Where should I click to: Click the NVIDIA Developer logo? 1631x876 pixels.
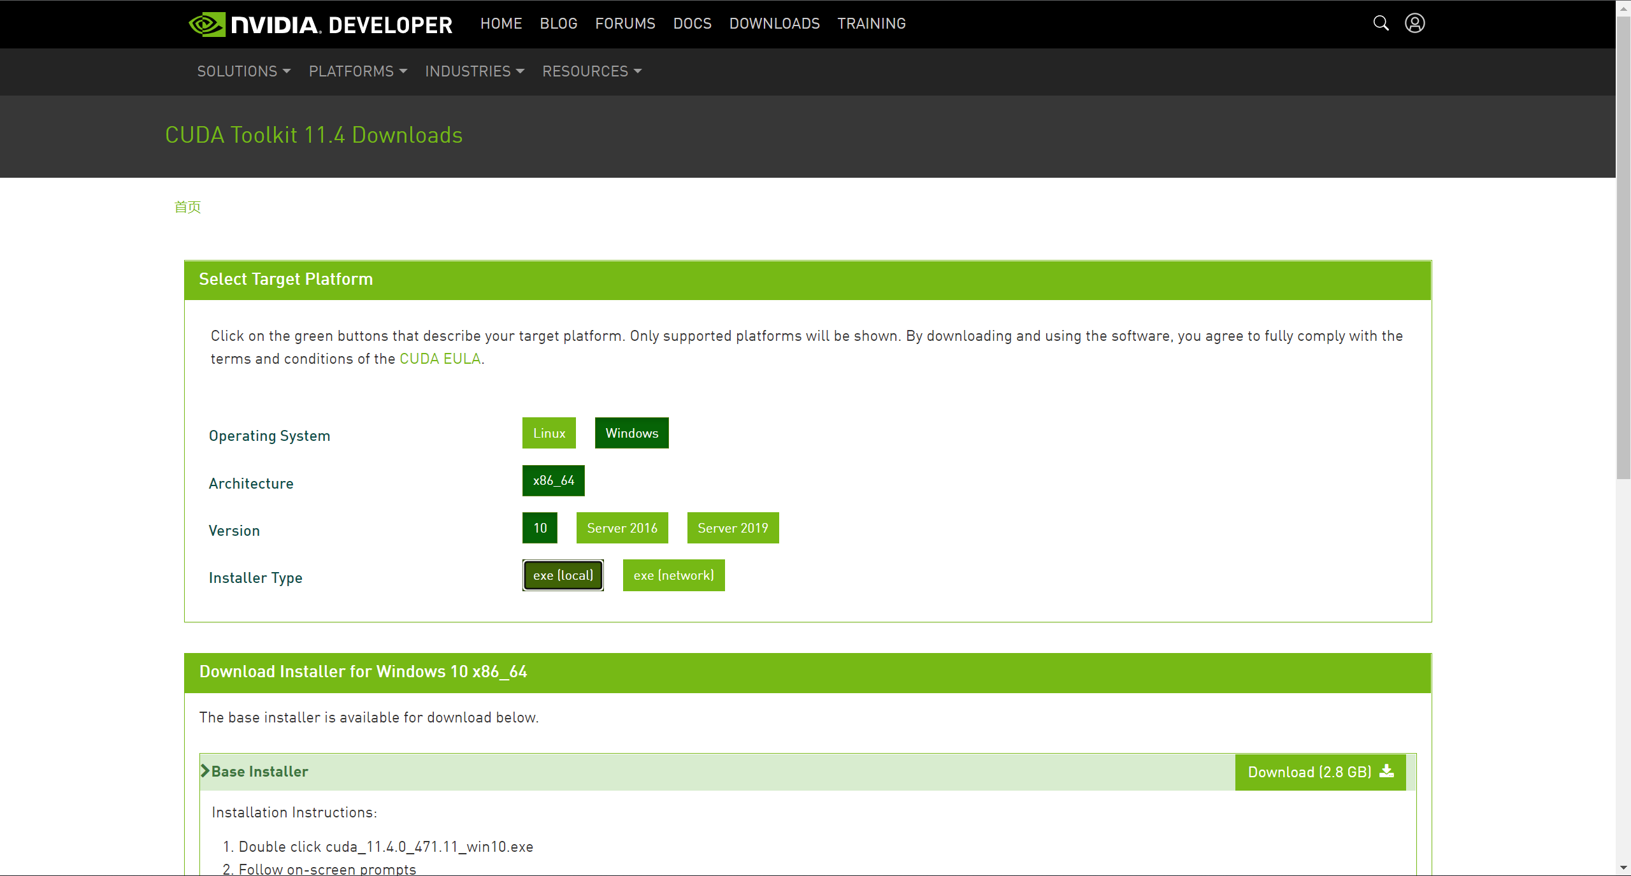pos(320,24)
